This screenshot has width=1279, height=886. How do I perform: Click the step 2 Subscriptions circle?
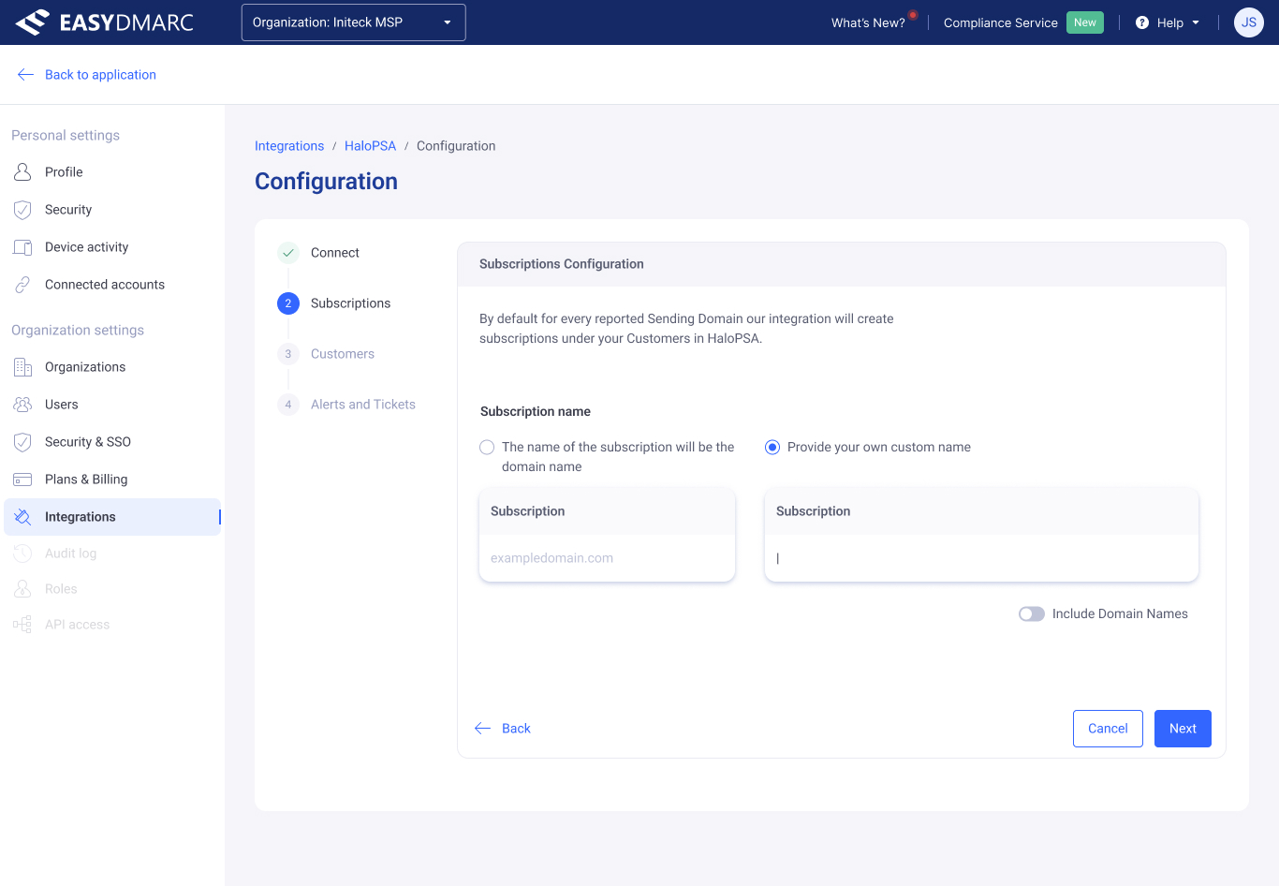(288, 303)
